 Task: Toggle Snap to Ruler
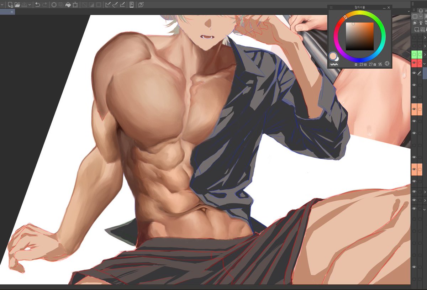click(108, 5)
